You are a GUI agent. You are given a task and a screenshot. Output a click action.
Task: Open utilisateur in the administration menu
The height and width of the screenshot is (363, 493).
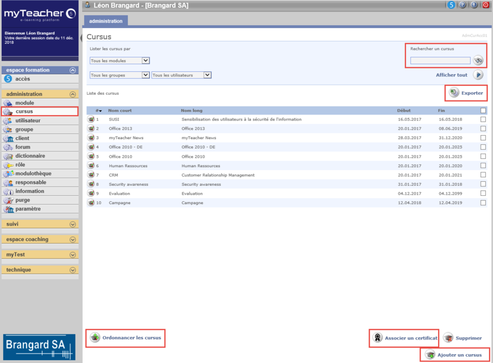click(x=27, y=121)
